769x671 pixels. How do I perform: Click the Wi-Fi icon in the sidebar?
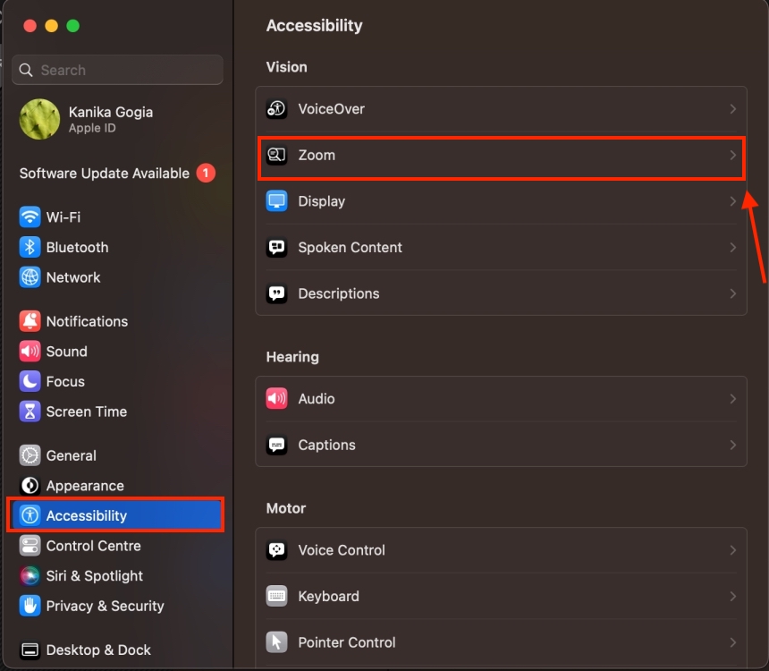pyautogui.click(x=30, y=217)
